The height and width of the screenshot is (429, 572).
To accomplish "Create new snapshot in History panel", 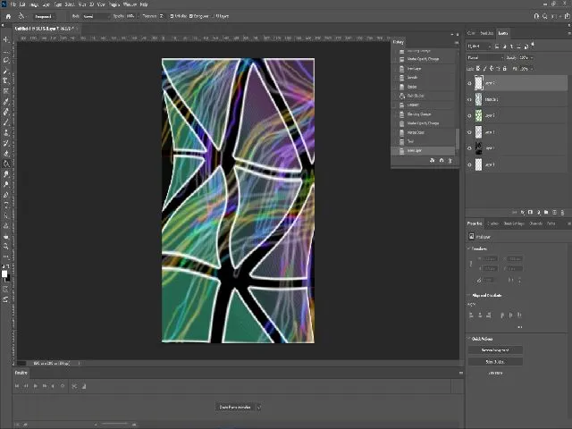I will tap(442, 161).
